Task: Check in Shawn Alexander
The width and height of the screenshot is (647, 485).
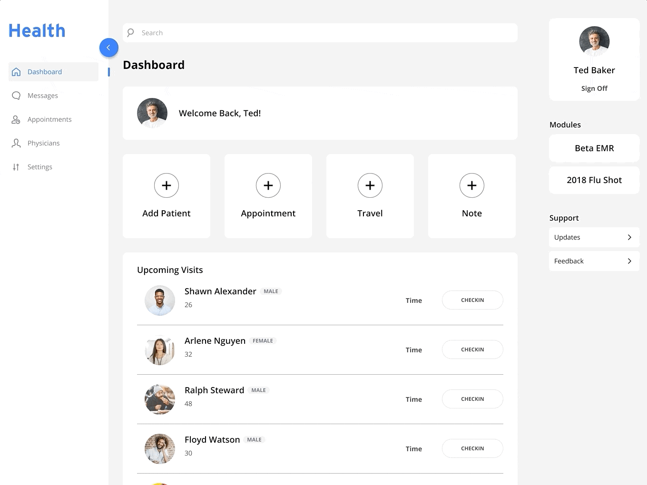Action: 472,300
